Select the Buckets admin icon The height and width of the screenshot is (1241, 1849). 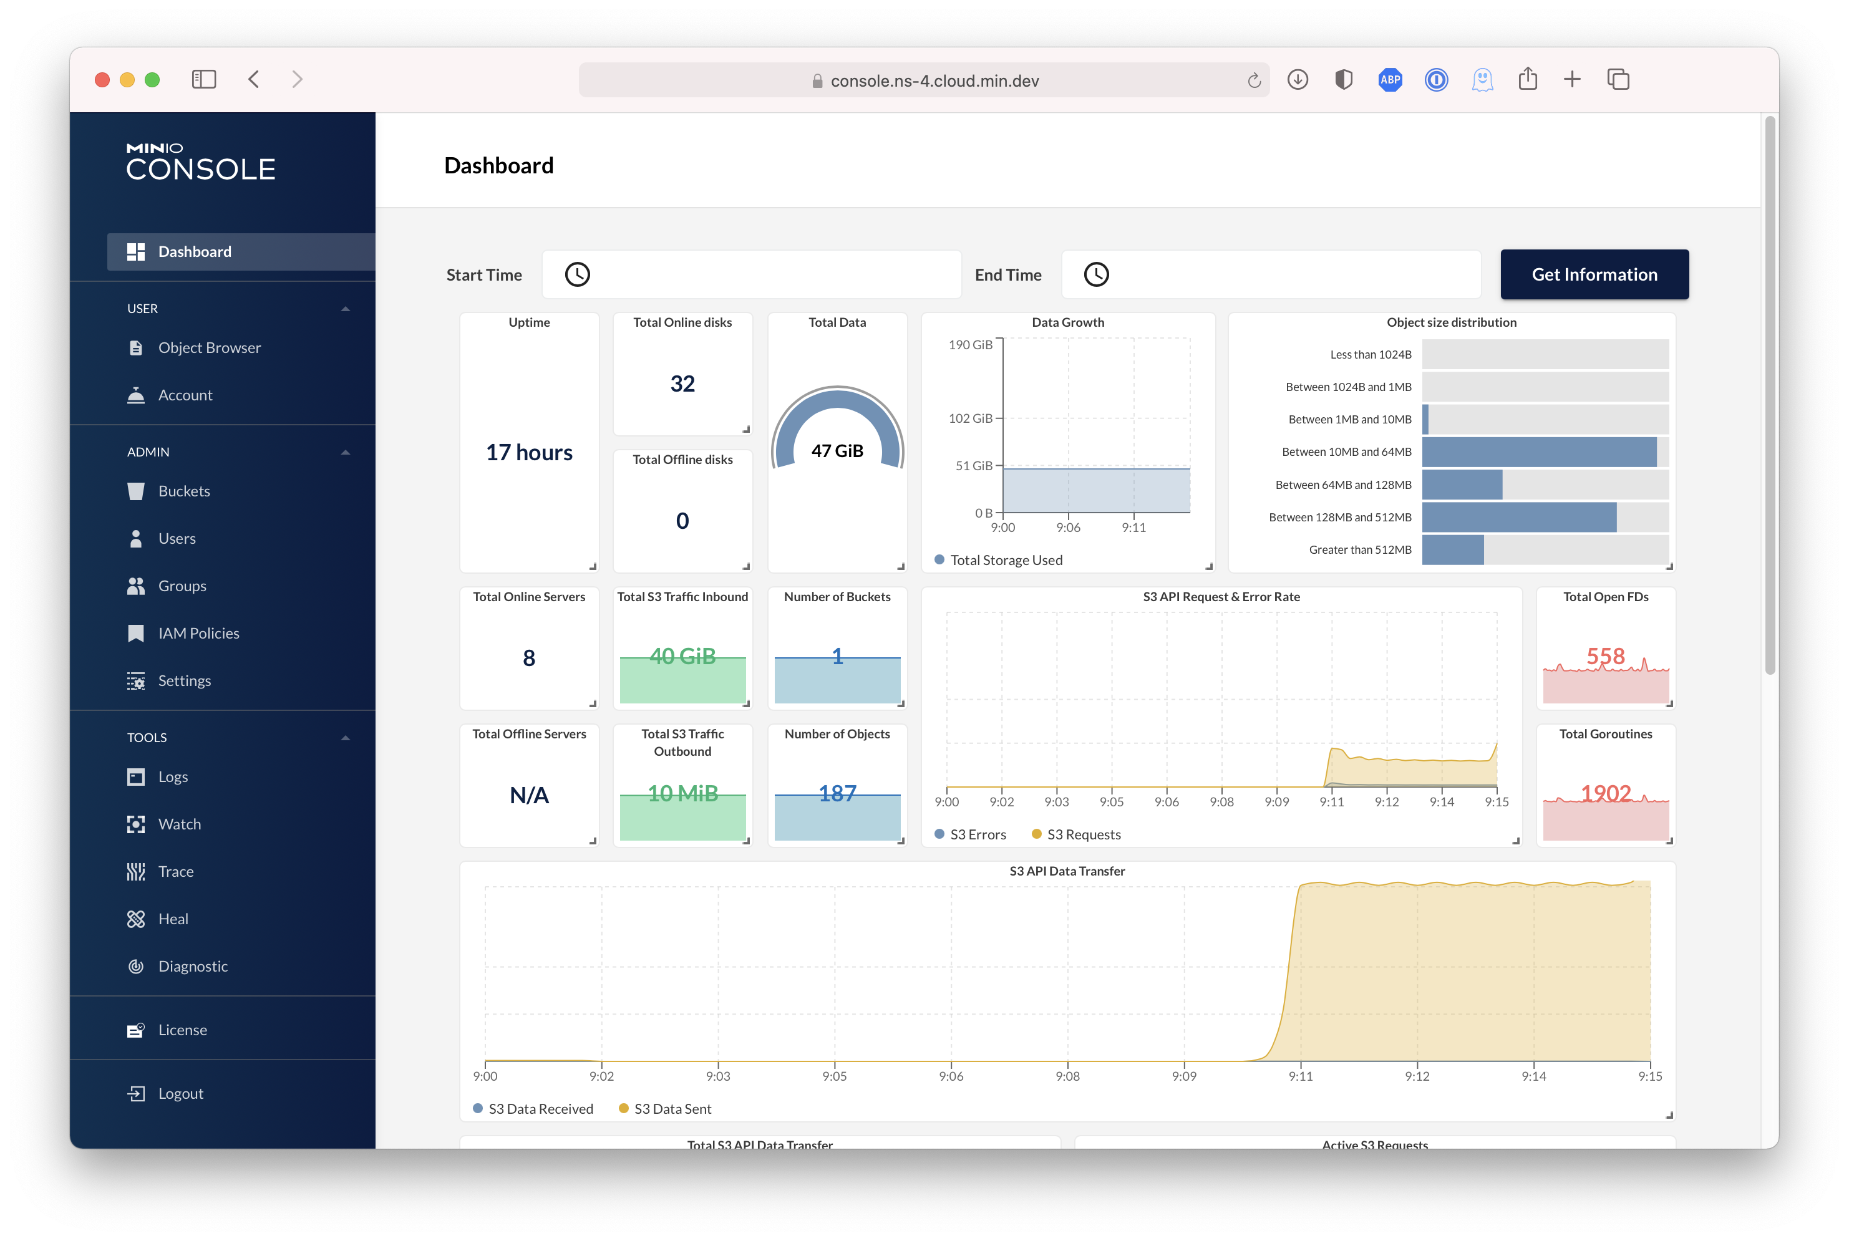click(x=136, y=491)
